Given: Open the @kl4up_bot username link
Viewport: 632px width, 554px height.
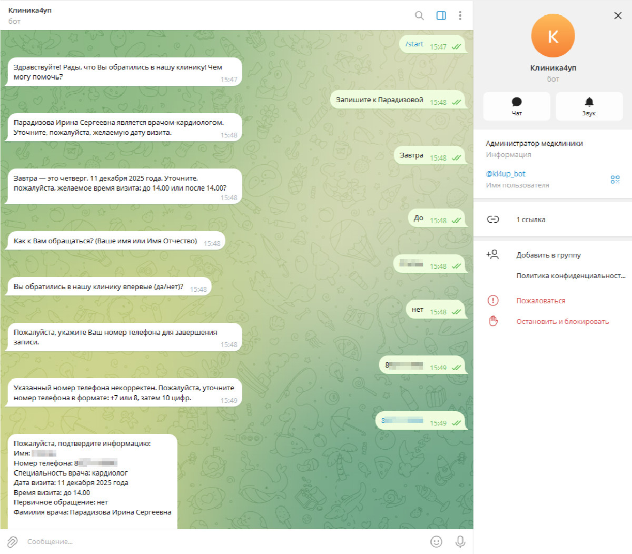Looking at the screenshot, I should [x=506, y=174].
